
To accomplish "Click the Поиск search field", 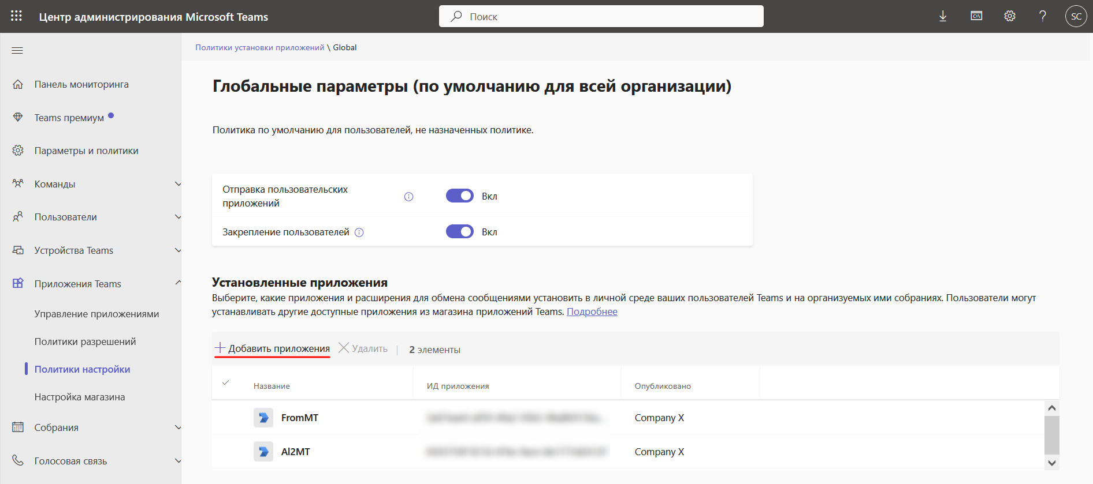I will 601,16.
